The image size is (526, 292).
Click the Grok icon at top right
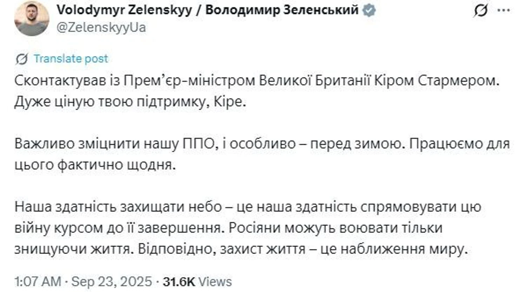pos(480,11)
